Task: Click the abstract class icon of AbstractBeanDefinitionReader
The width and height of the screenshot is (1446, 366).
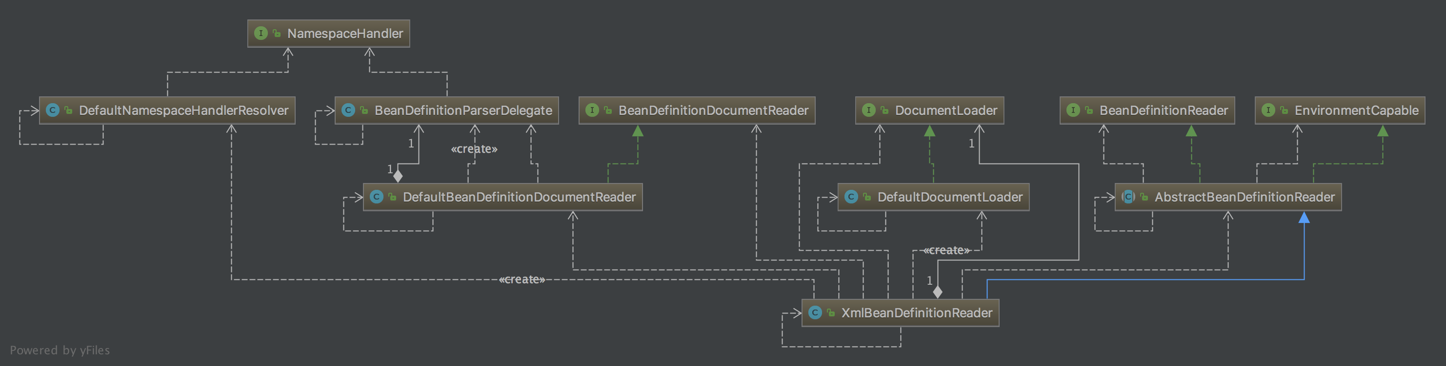Action: [x=1128, y=197]
